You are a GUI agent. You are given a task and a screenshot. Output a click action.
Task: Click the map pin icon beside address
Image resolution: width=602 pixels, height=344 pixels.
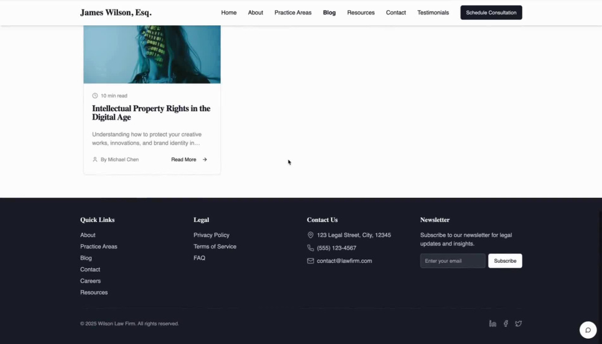[x=310, y=235]
